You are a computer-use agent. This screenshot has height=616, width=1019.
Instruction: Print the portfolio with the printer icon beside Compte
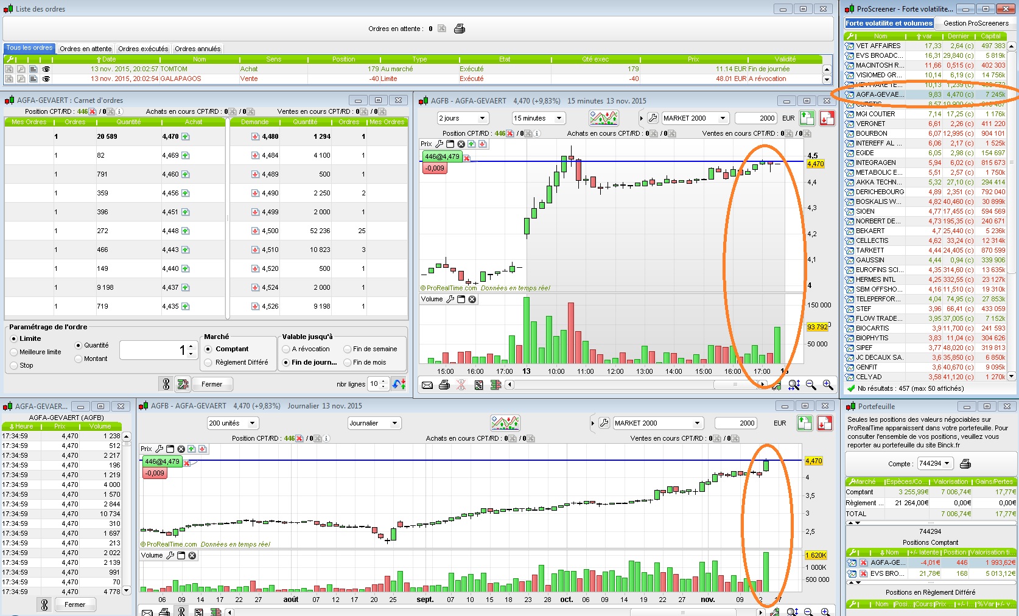click(965, 464)
